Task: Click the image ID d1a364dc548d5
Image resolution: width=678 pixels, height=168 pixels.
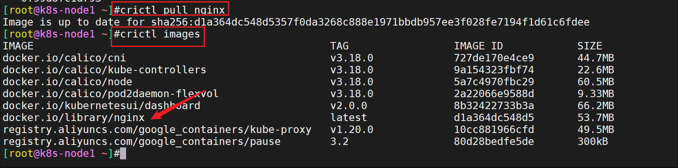Action: pyautogui.click(x=494, y=118)
